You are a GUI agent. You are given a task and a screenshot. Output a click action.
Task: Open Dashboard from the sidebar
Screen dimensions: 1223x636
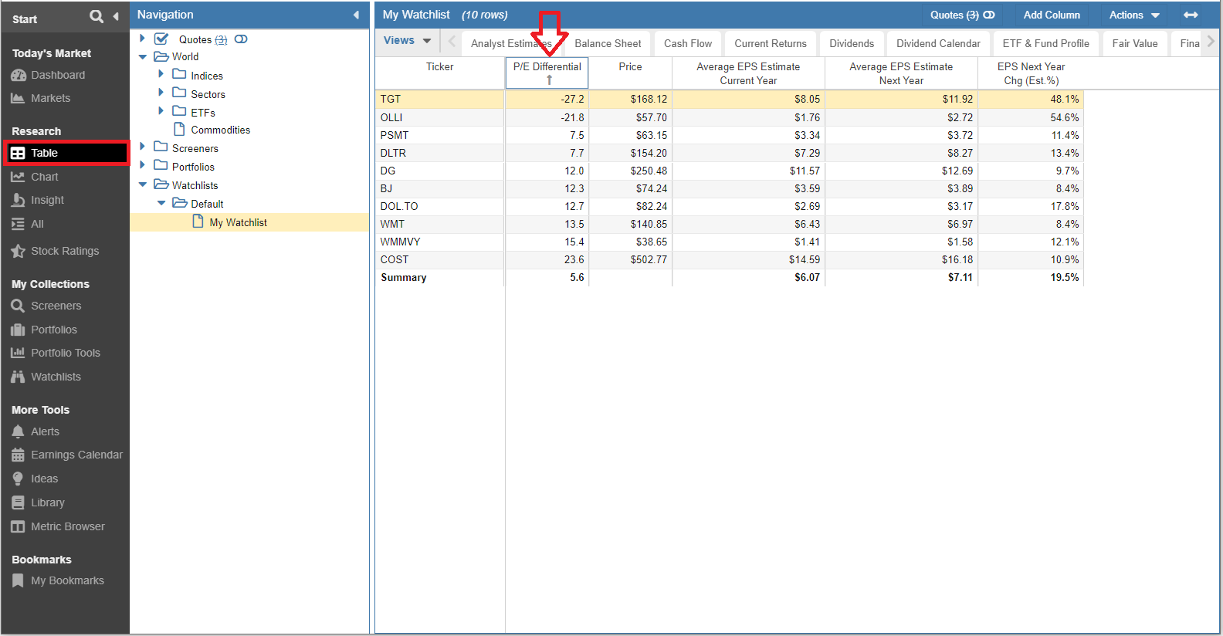tap(58, 75)
